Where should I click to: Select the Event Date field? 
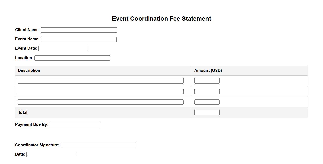coord(63,49)
